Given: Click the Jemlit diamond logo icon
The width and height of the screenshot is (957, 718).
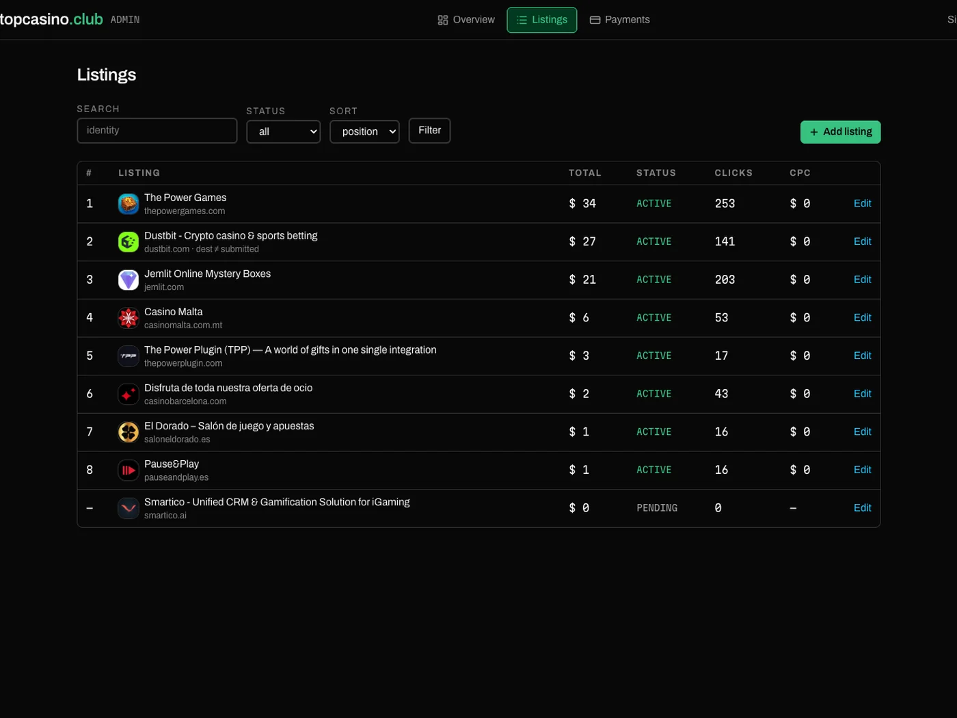Looking at the screenshot, I should click(x=129, y=280).
